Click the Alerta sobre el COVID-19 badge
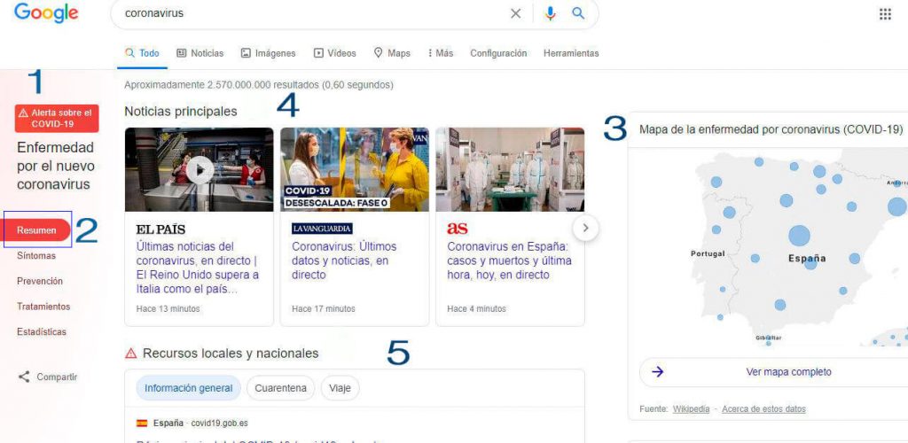 click(57, 119)
